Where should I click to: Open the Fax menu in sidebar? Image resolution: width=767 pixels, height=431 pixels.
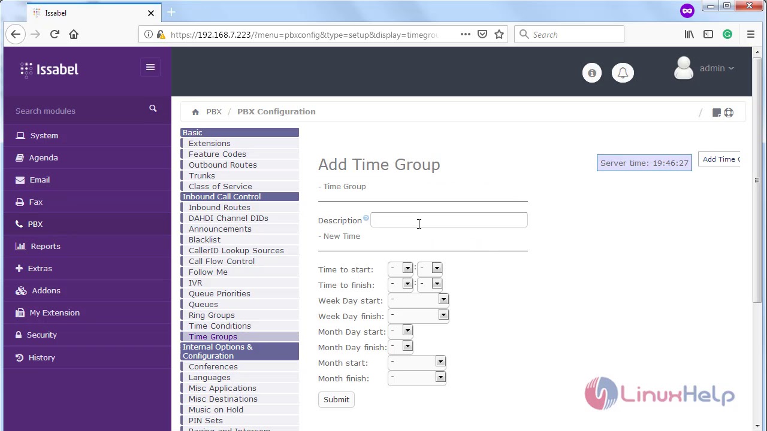tap(87, 202)
